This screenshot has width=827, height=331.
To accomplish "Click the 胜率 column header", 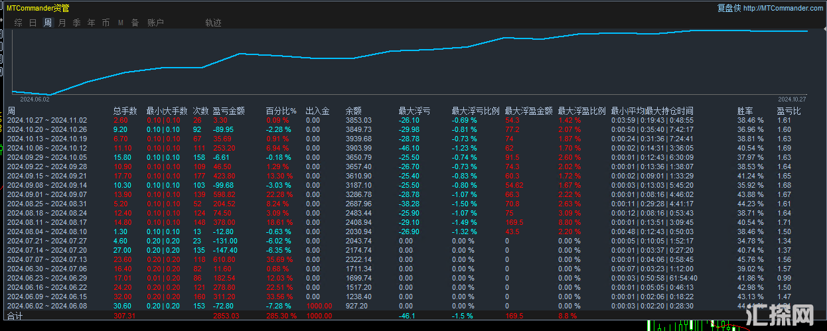I will (x=745, y=111).
